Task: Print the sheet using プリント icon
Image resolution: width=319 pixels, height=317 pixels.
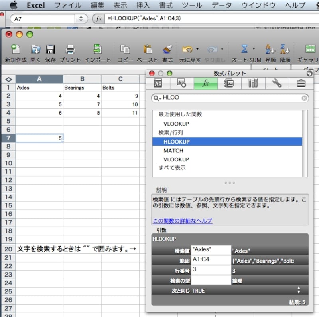Action: coord(70,49)
